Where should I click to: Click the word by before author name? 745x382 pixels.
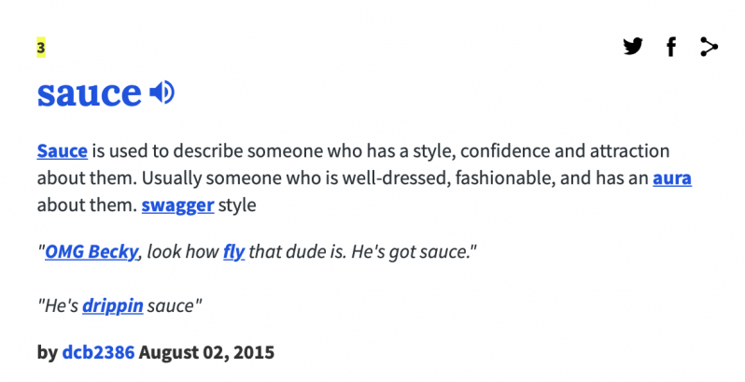(48, 352)
